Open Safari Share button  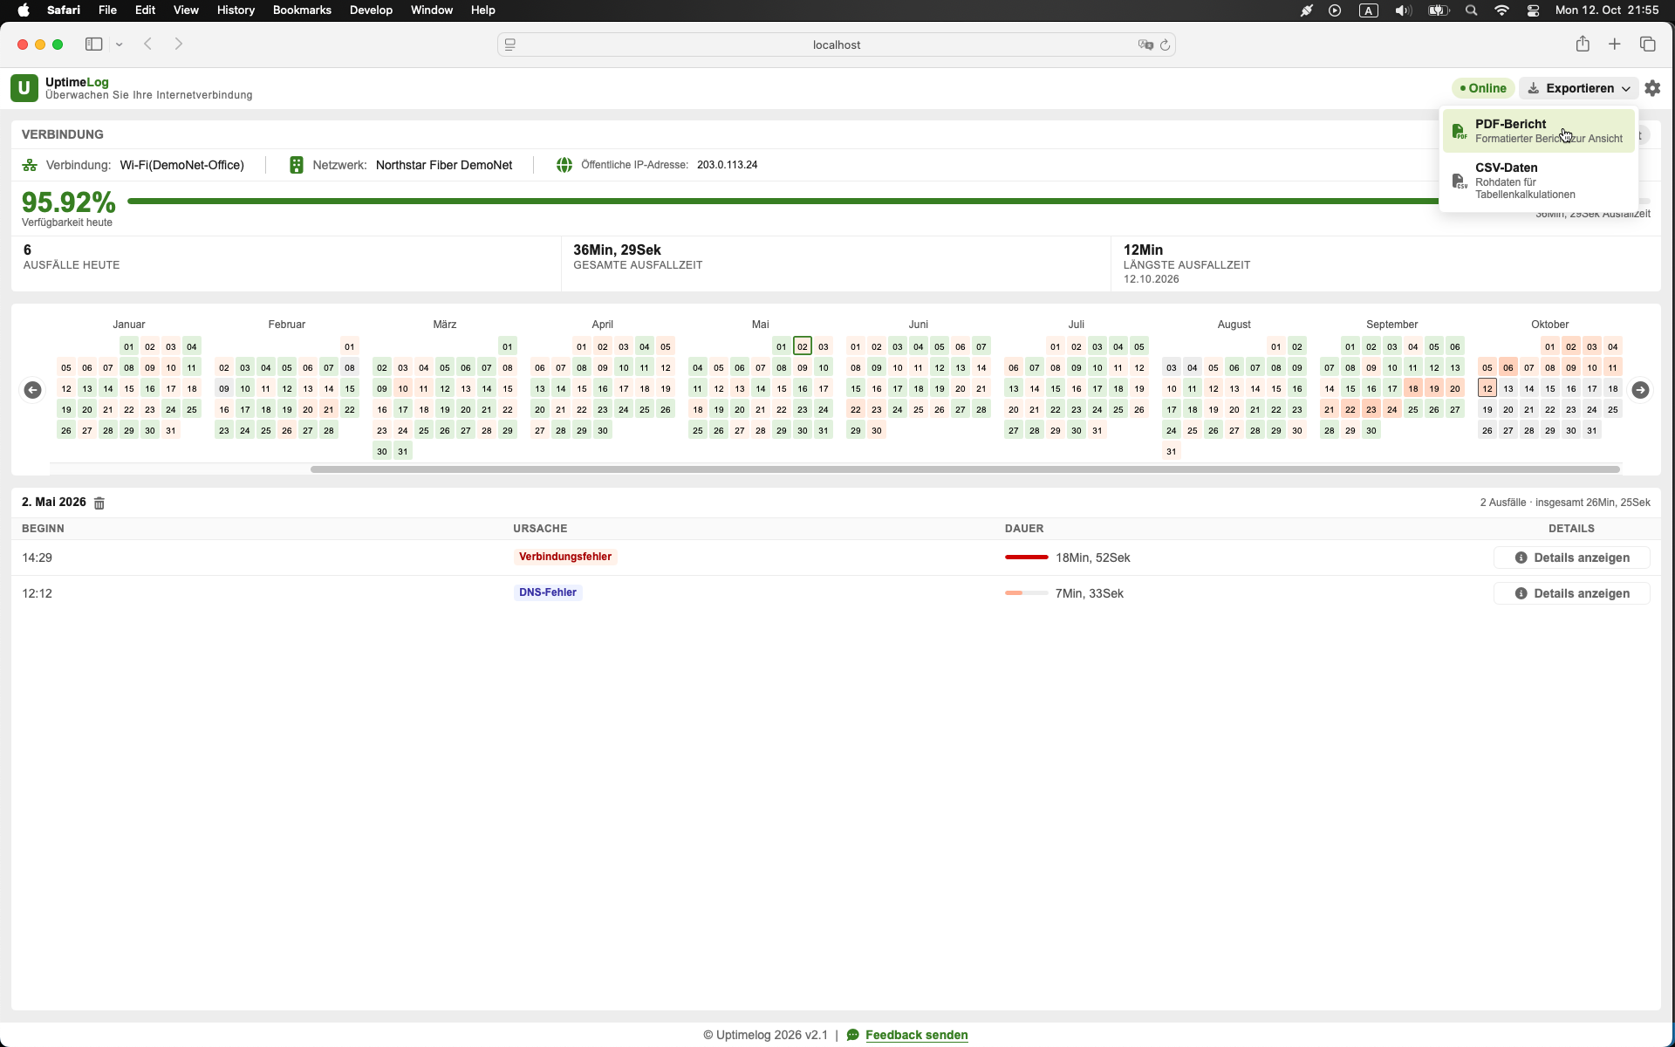1583,44
